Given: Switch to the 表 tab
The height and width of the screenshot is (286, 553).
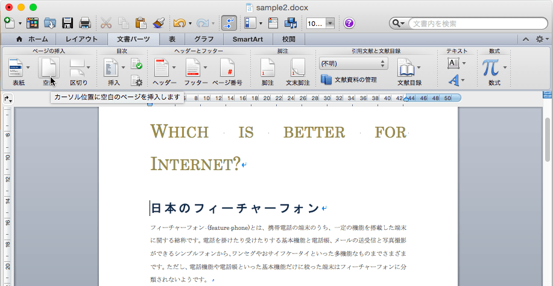Looking at the screenshot, I should pos(172,39).
